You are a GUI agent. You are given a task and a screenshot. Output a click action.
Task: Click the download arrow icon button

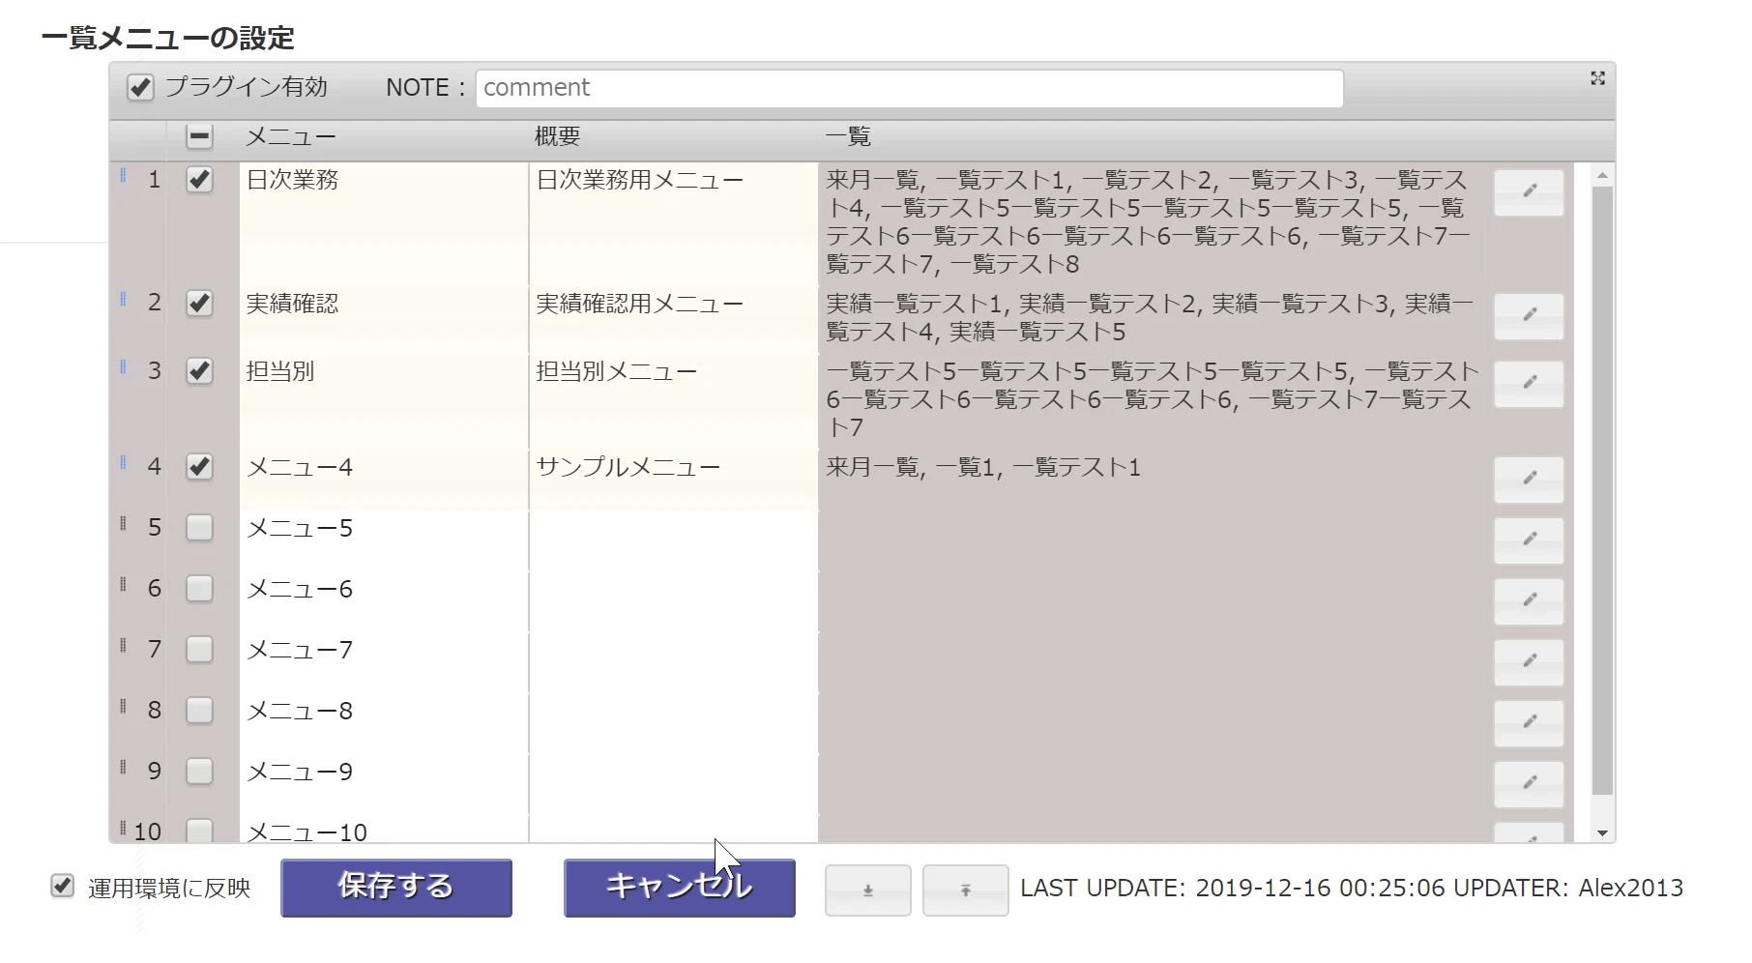coord(867,890)
